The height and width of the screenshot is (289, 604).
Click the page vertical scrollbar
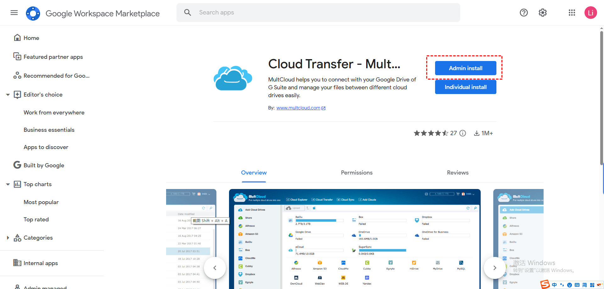(602, 98)
